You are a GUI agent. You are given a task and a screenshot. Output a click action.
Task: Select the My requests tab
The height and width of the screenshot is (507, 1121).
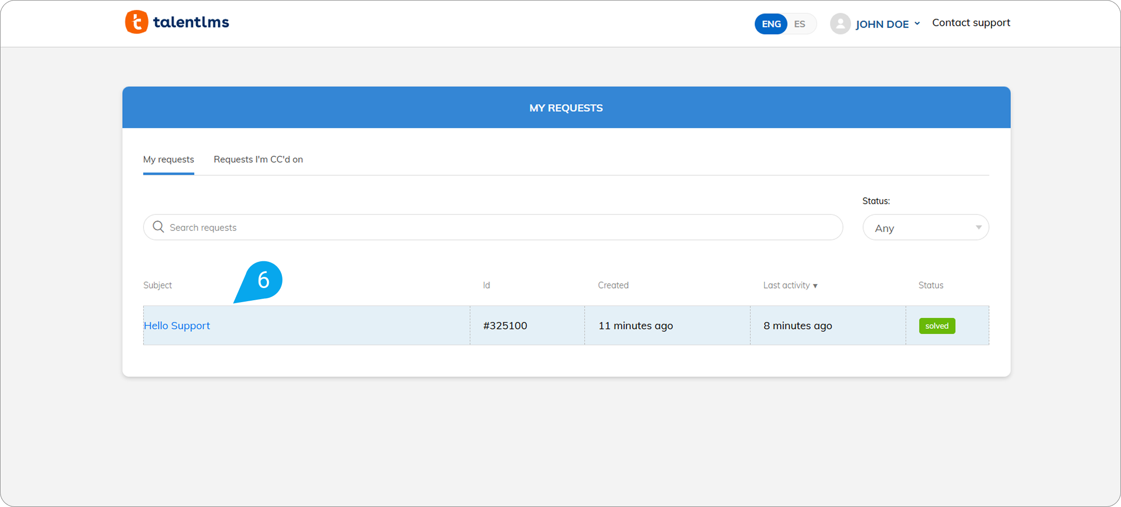tap(168, 159)
